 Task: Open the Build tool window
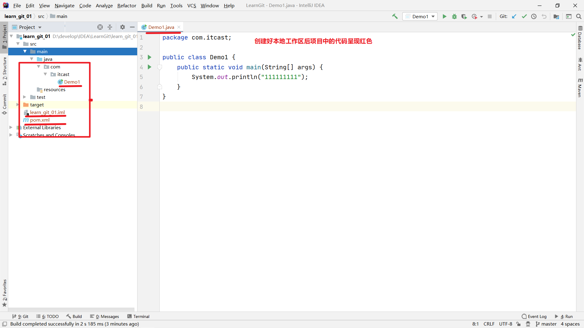click(x=74, y=316)
